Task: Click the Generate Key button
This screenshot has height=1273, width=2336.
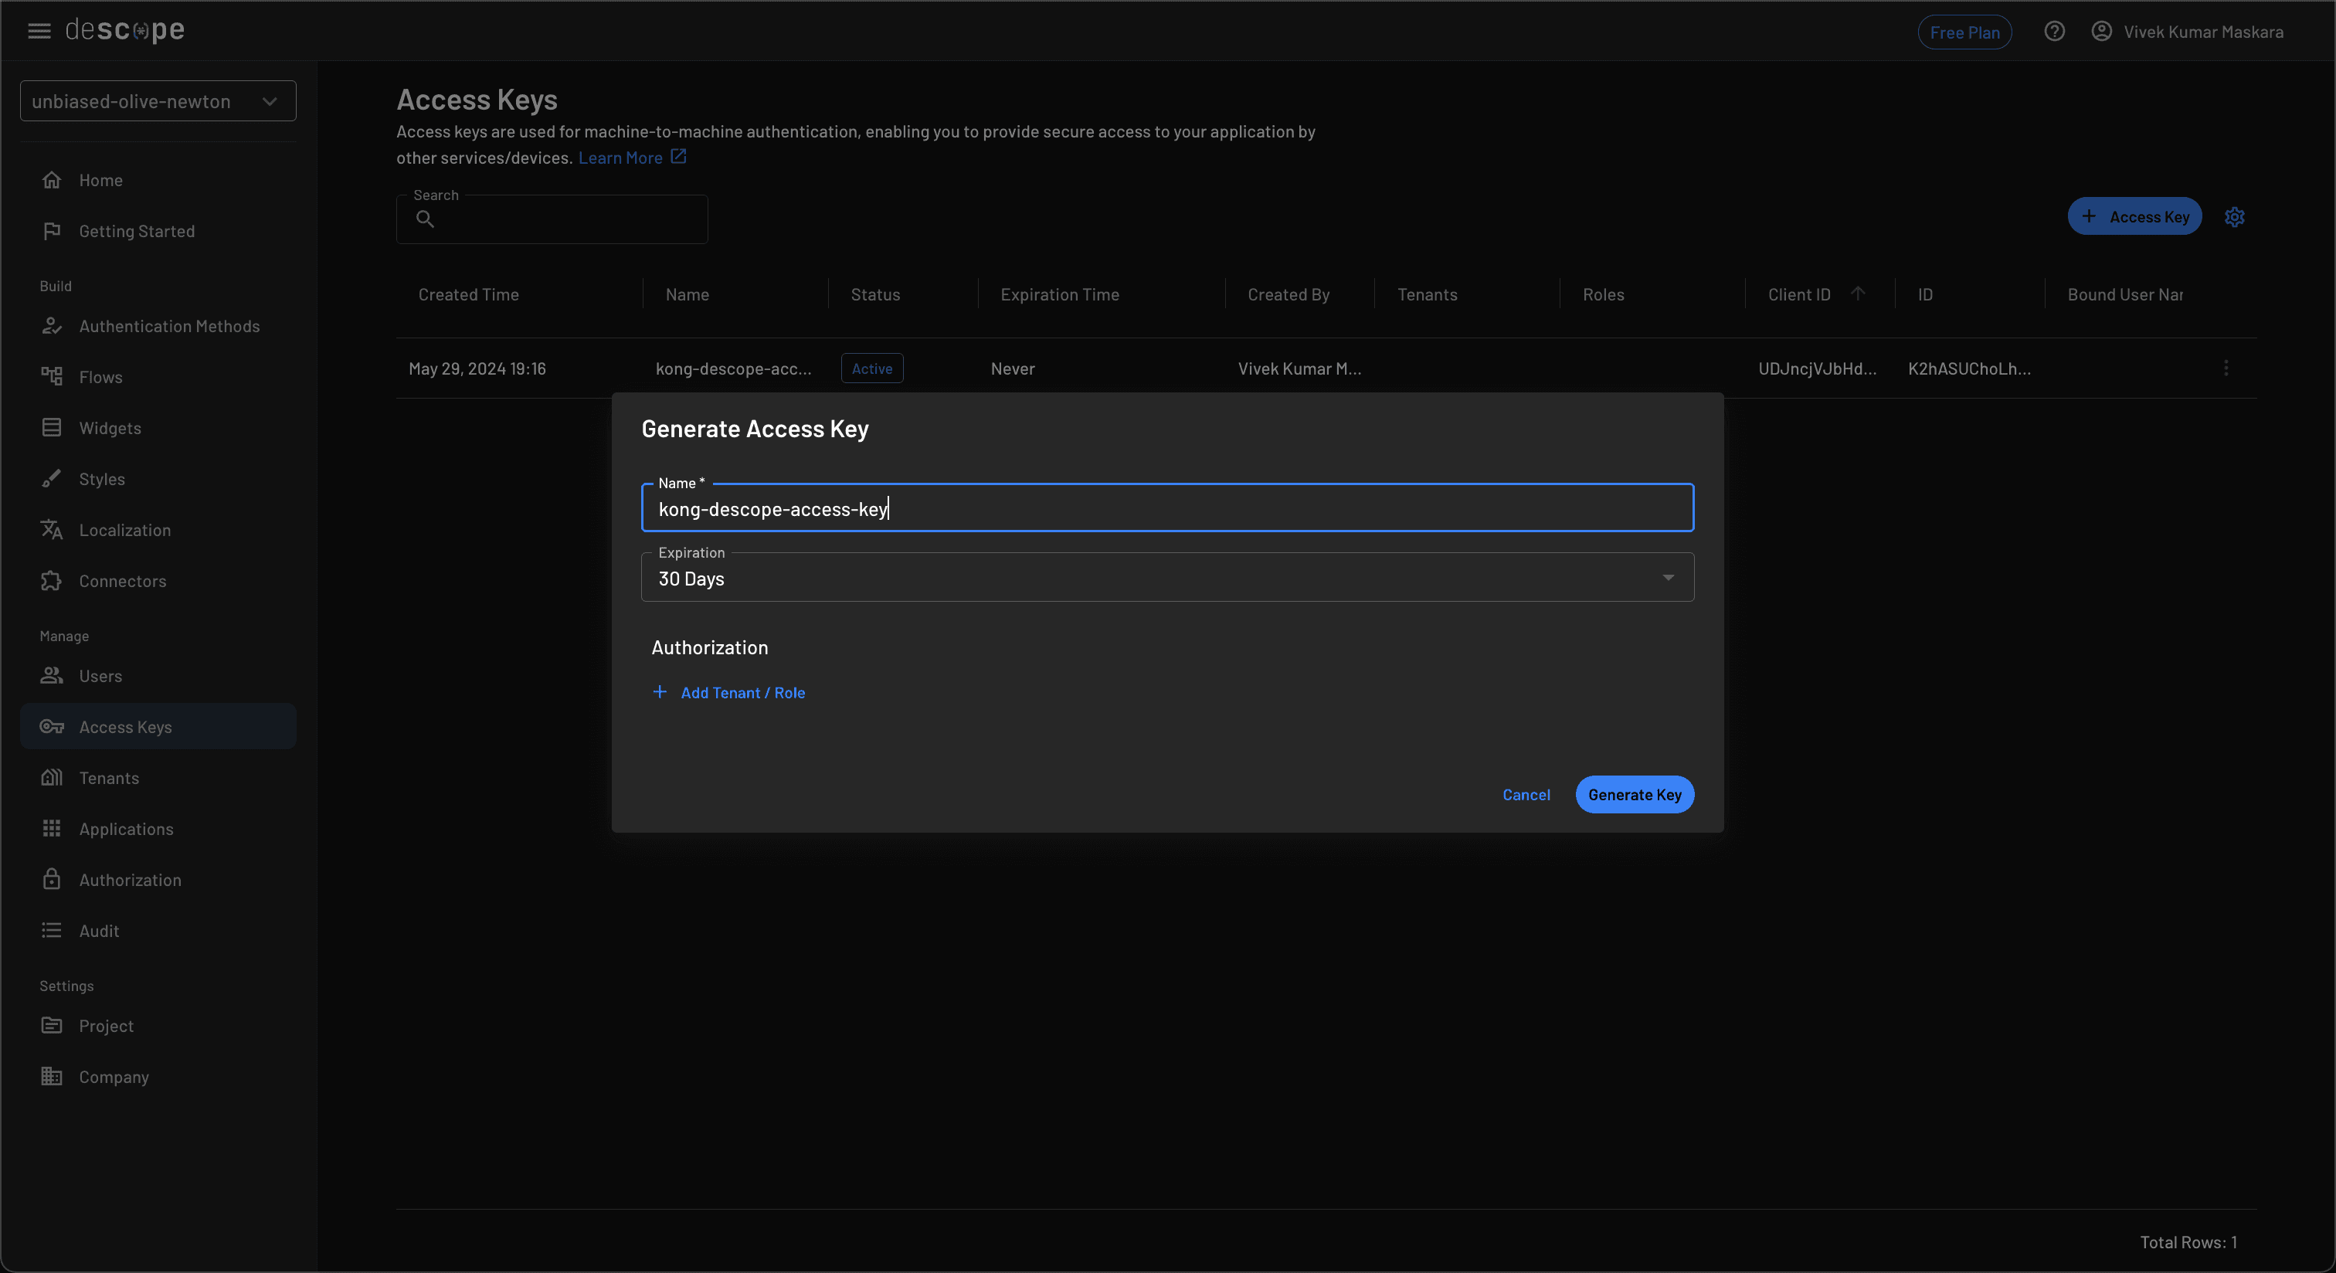Action: click(x=1633, y=794)
